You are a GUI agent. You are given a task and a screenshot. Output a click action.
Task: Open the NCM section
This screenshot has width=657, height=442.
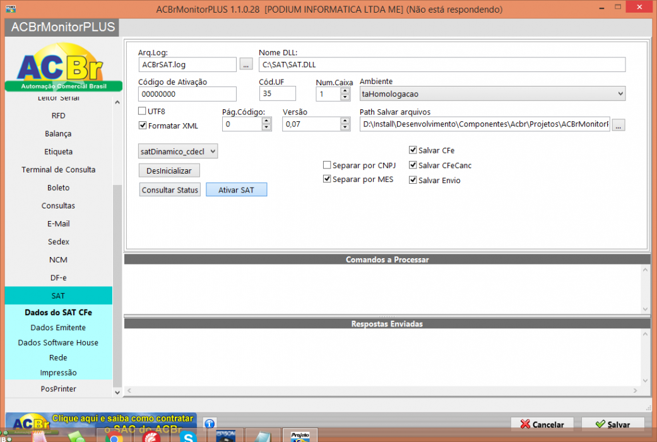[58, 260]
